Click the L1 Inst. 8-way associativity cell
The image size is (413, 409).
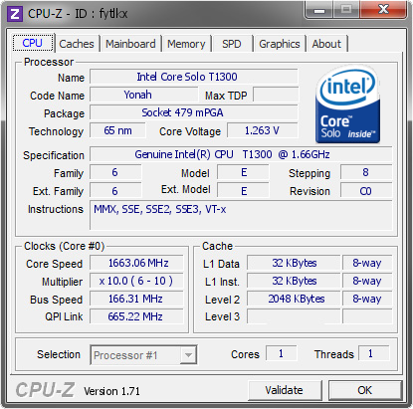[367, 281]
